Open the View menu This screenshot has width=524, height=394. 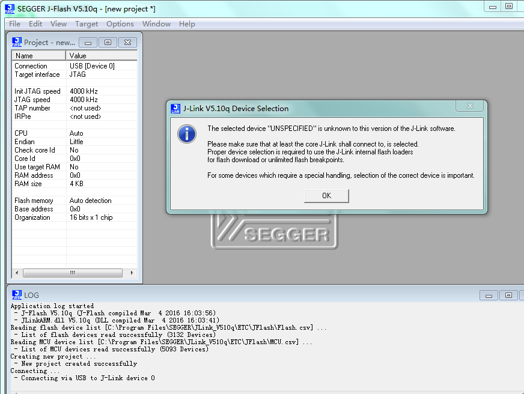pos(58,24)
